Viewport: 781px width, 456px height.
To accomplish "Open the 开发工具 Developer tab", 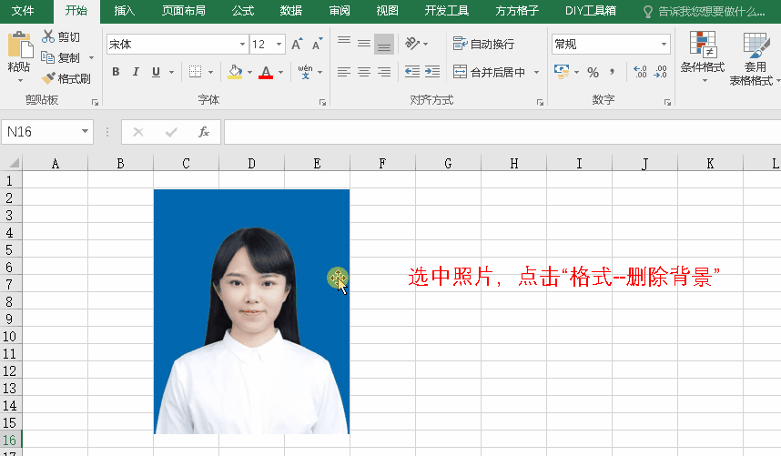I will tap(446, 11).
